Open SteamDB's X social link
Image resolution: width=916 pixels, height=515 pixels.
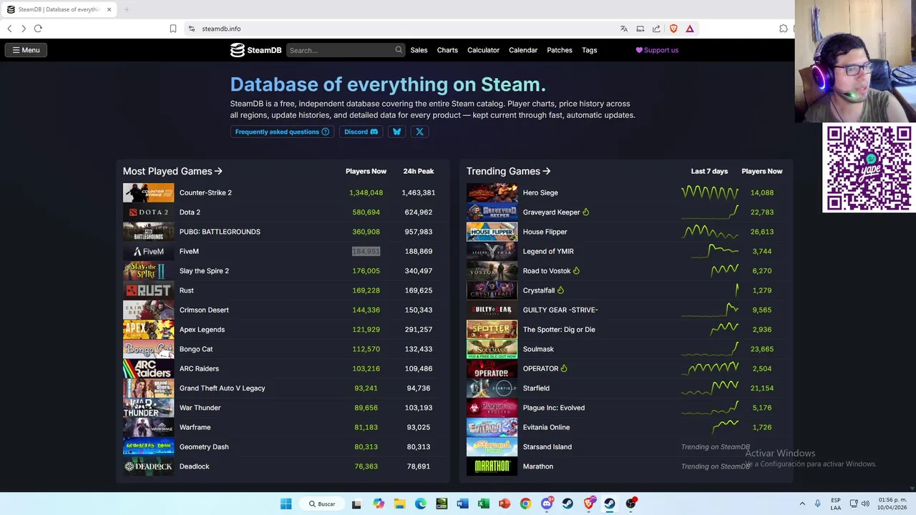[420, 132]
